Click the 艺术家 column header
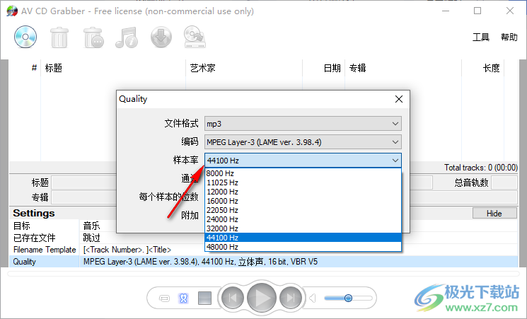 [244, 68]
